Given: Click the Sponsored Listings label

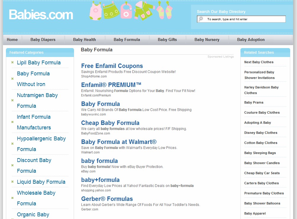Looking at the screenshot, I should 221,57.
